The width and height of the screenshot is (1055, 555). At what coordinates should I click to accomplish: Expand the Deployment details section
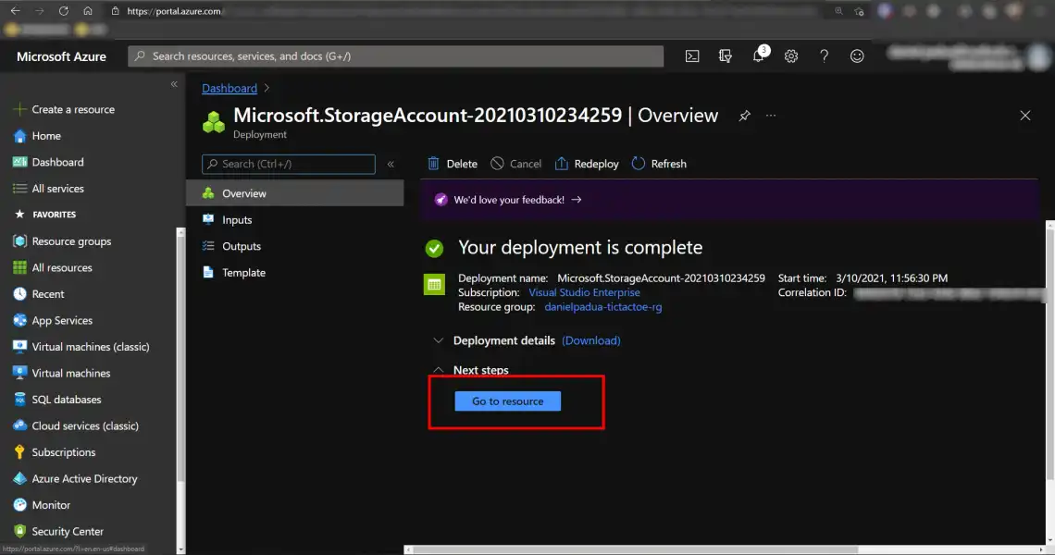tap(438, 339)
